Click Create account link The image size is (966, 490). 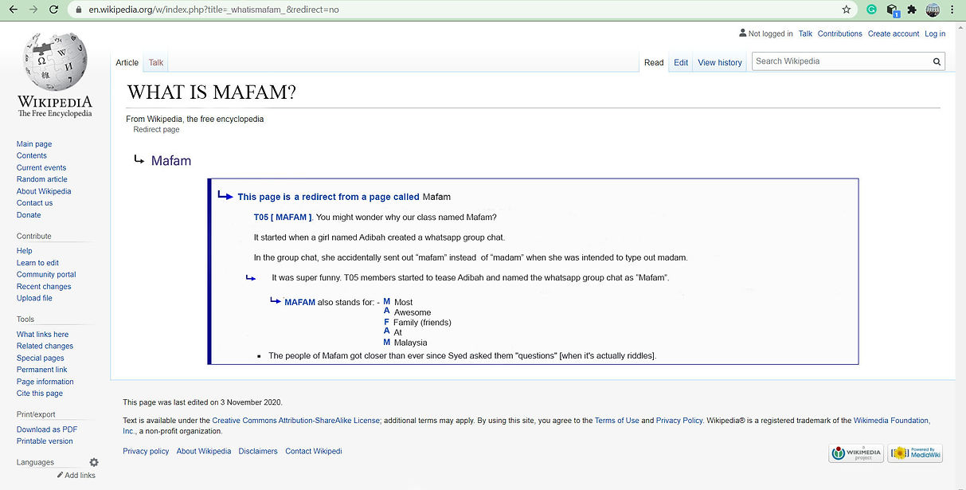pyautogui.click(x=894, y=33)
